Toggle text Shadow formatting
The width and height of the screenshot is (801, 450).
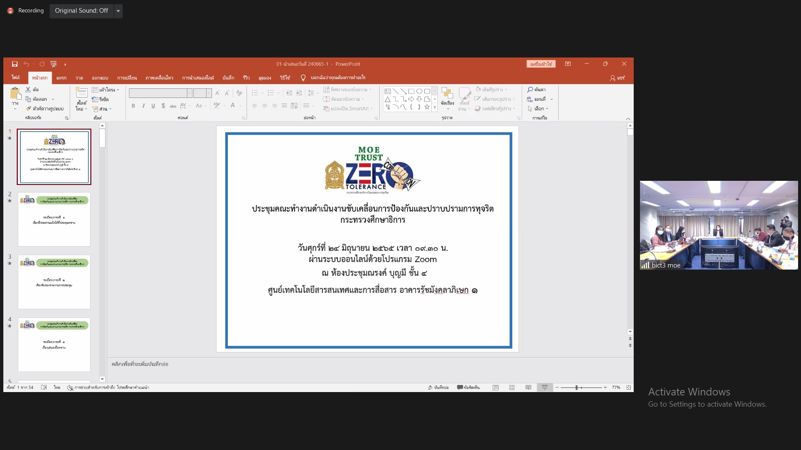point(163,106)
